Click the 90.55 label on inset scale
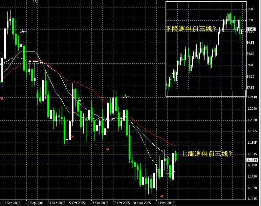 point(251,43)
